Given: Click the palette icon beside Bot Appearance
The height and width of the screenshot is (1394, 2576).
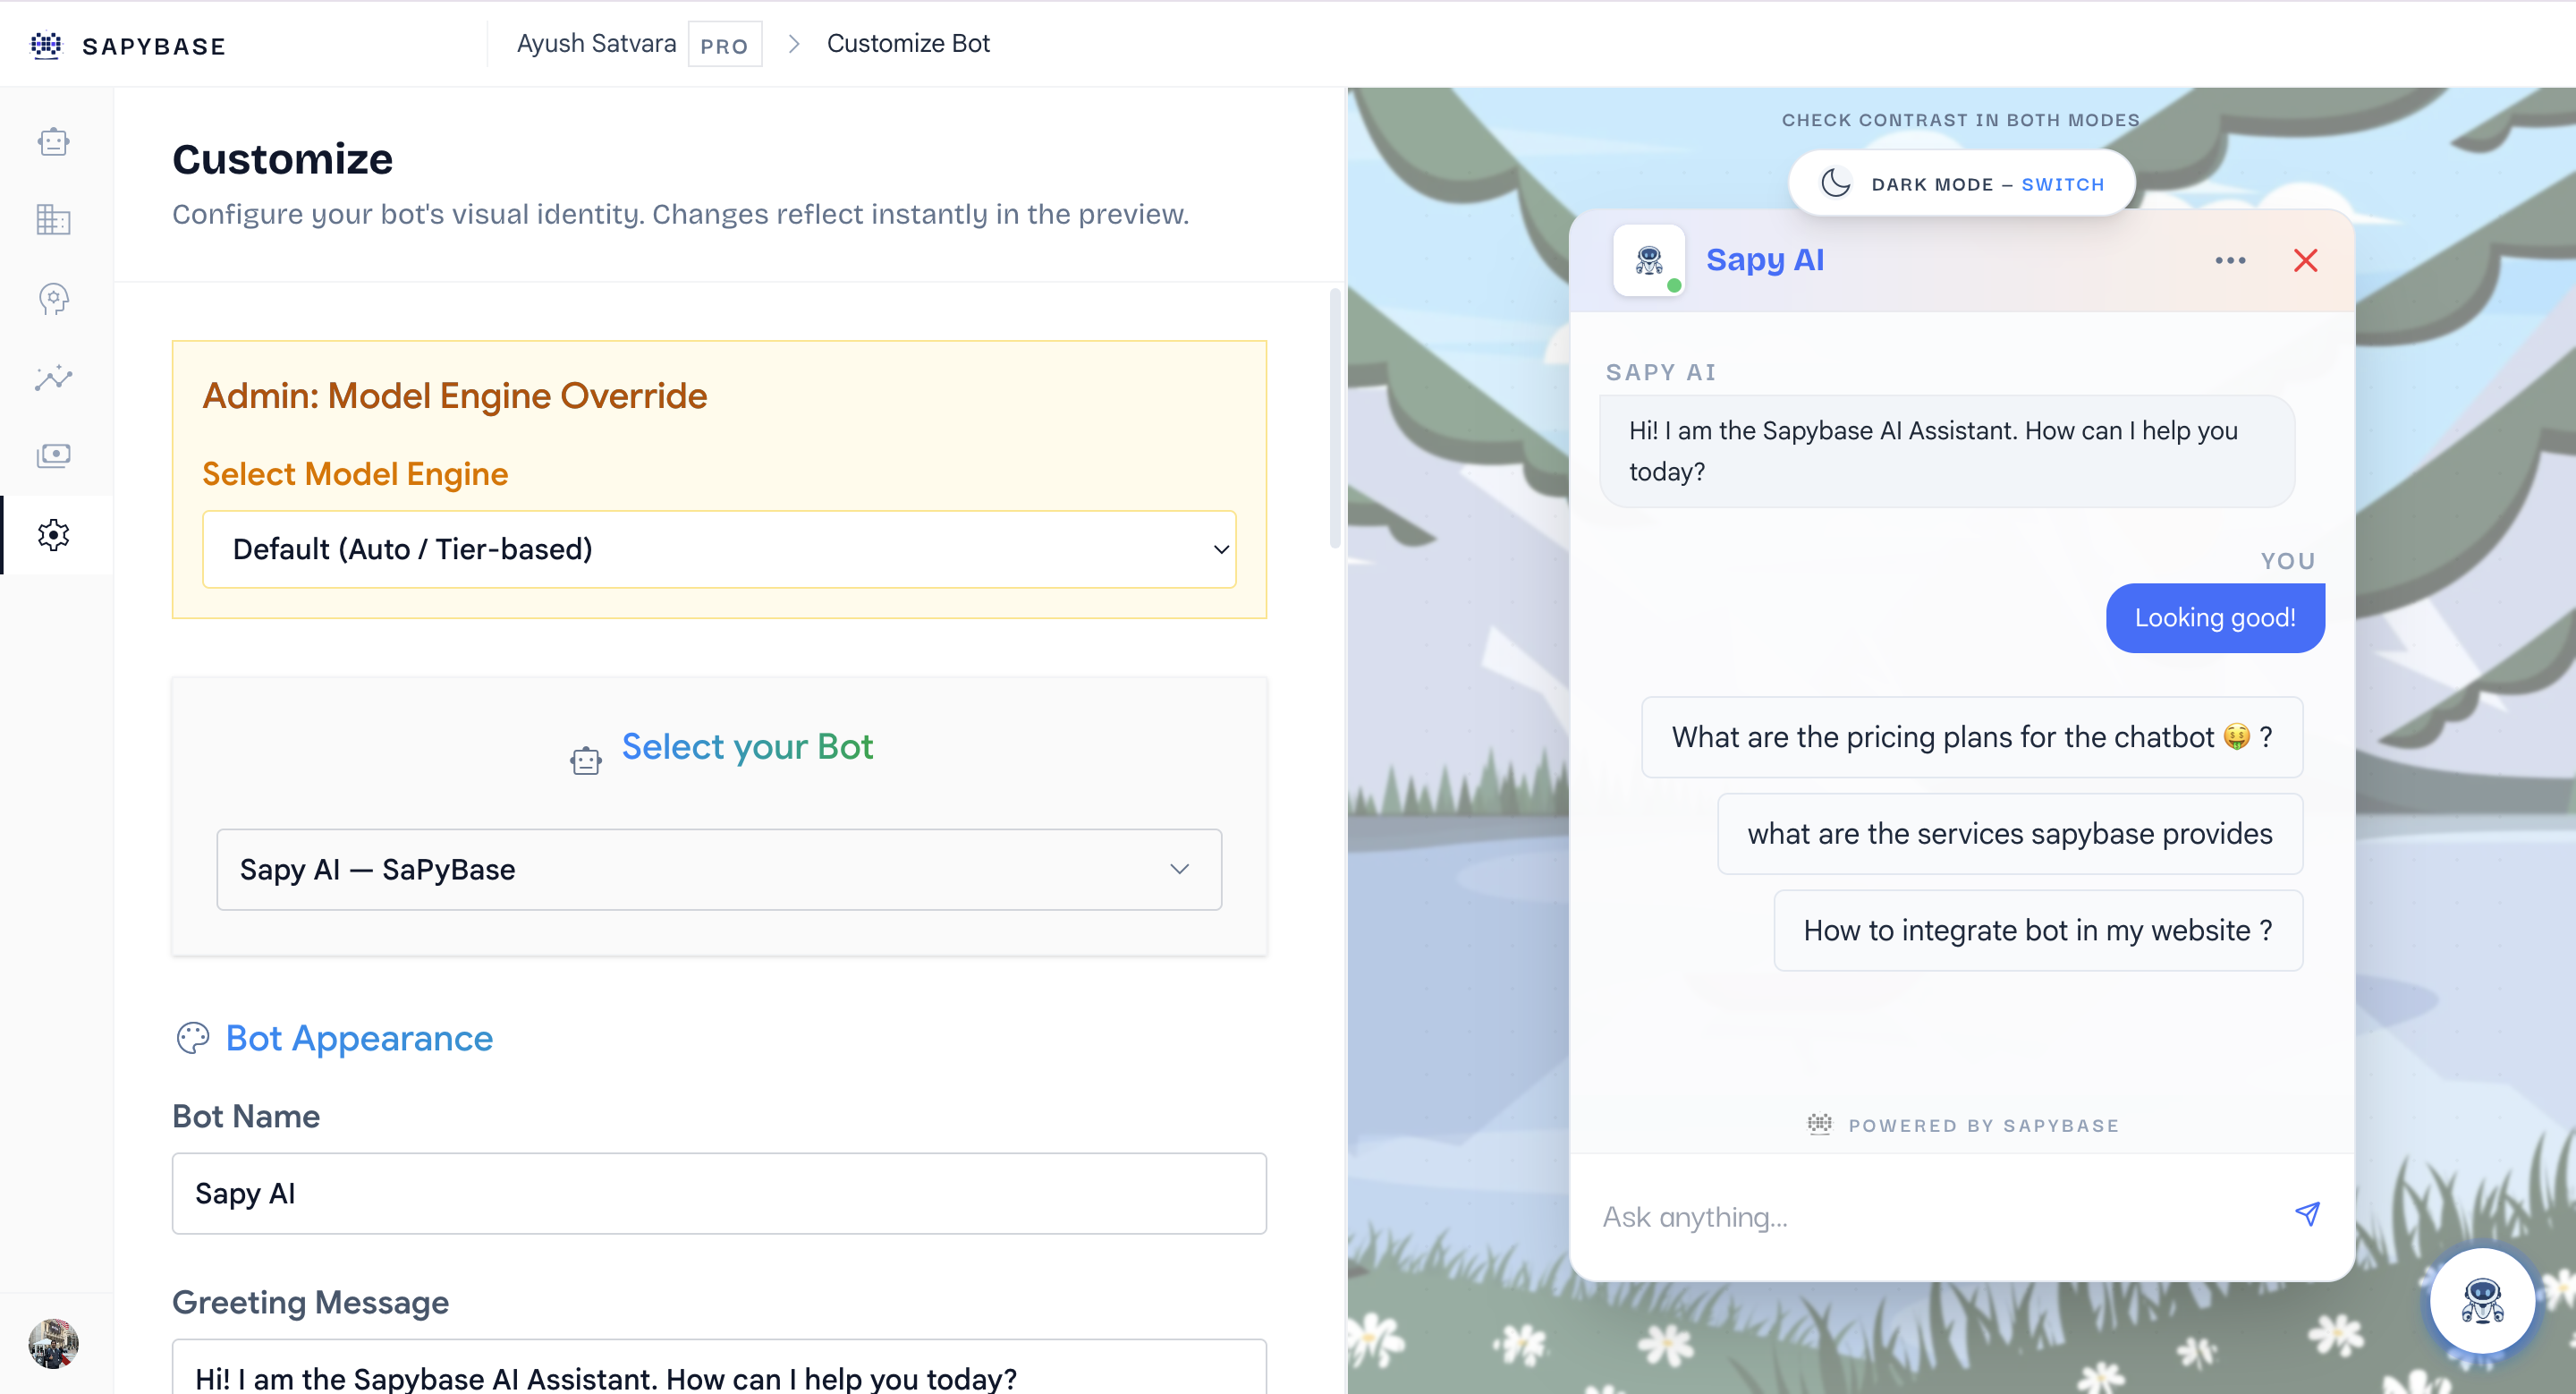Looking at the screenshot, I should (193, 1038).
